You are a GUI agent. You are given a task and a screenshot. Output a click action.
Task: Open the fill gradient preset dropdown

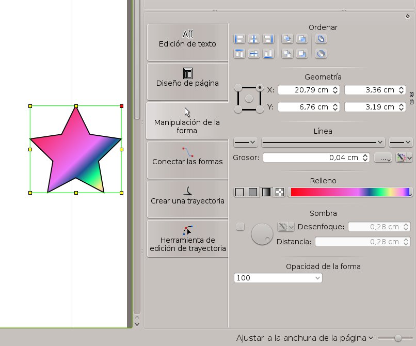pos(350,192)
